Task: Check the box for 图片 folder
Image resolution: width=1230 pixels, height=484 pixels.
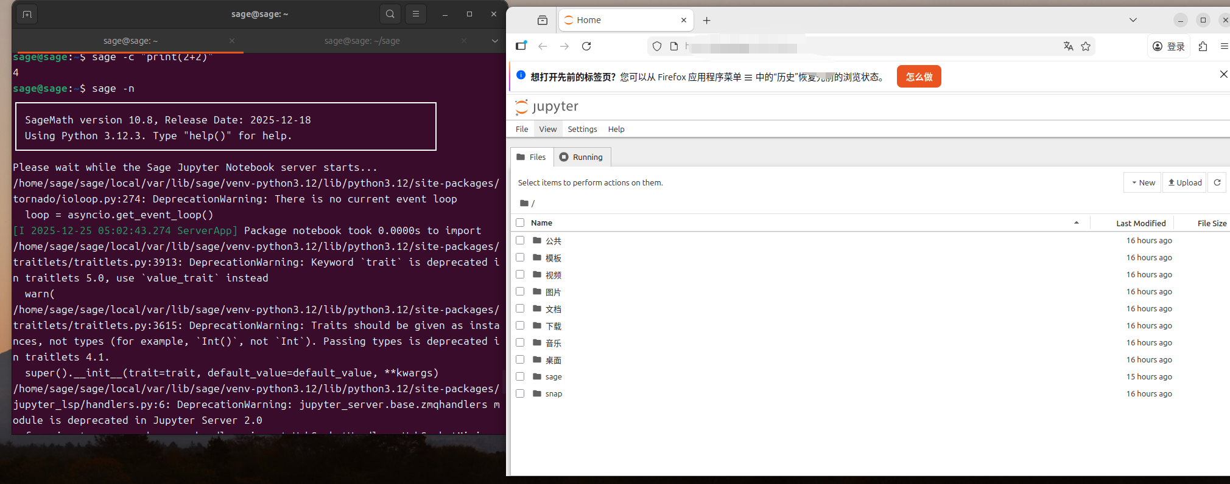Action: point(520,291)
